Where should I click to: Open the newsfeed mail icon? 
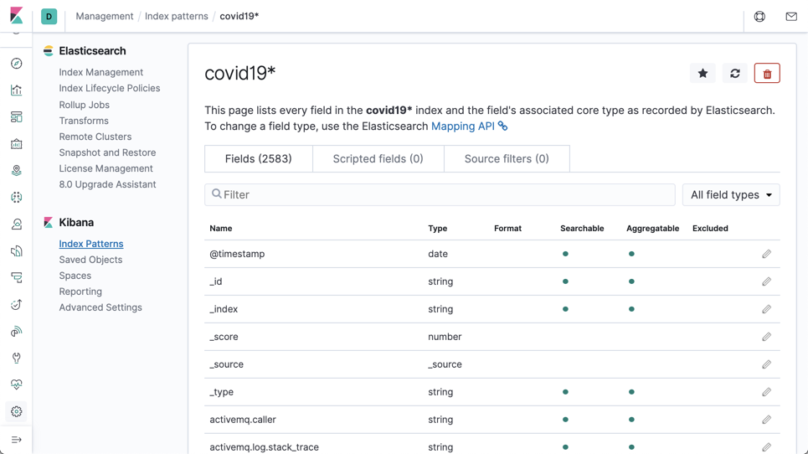coord(791,17)
